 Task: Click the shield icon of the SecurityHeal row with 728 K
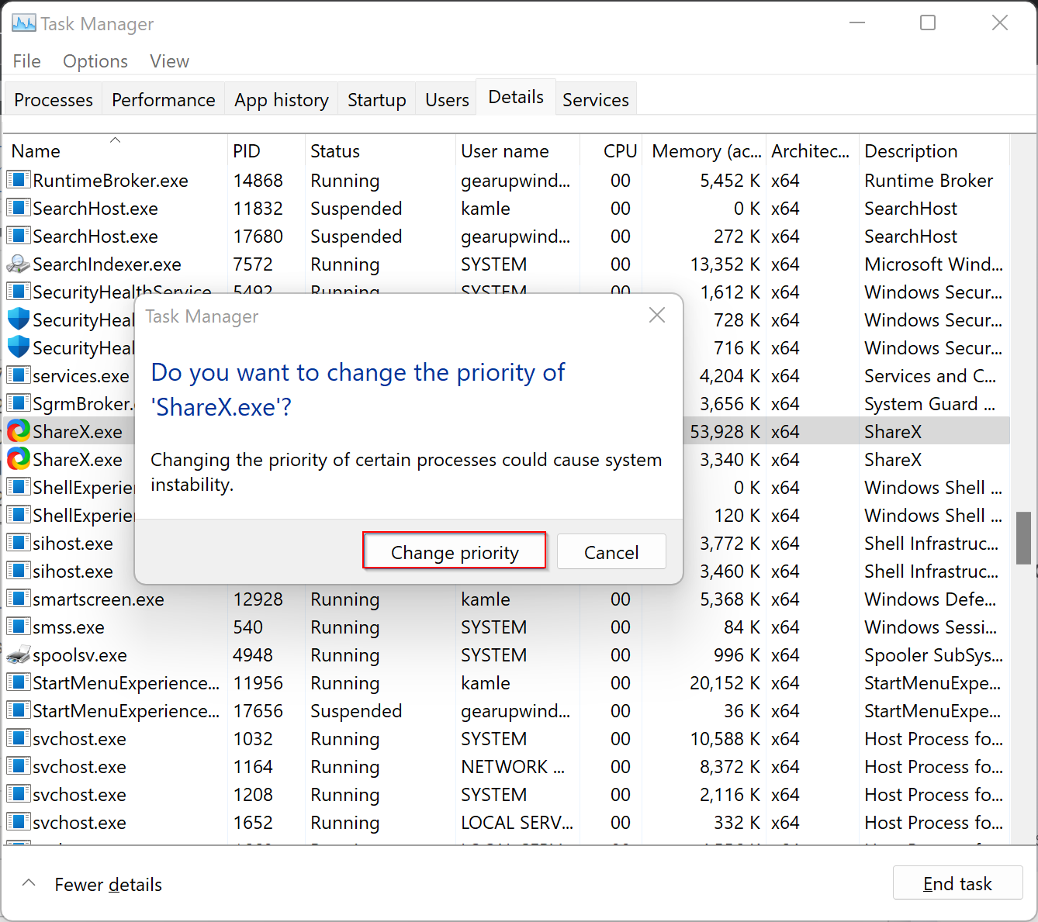point(19,319)
